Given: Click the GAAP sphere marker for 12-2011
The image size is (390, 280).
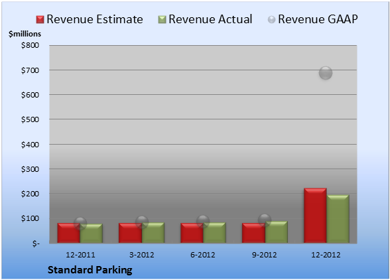Looking at the screenshot, I should click(x=80, y=223).
